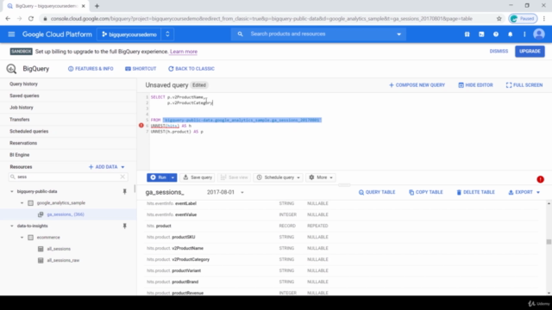Switch editor to Full Screen
Viewport: 552px width, 310px height.
(524, 85)
